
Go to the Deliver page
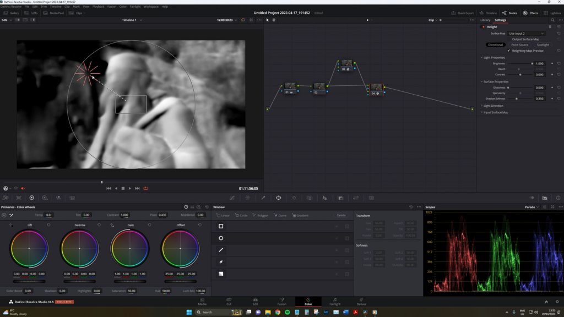click(x=361, y=302)
